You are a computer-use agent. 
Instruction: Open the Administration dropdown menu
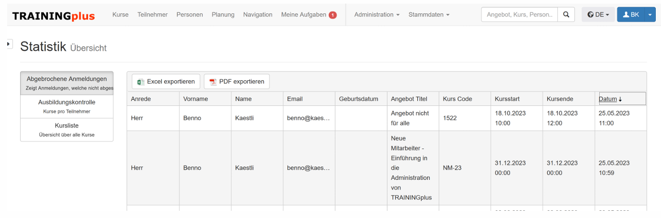coord(377,15)
